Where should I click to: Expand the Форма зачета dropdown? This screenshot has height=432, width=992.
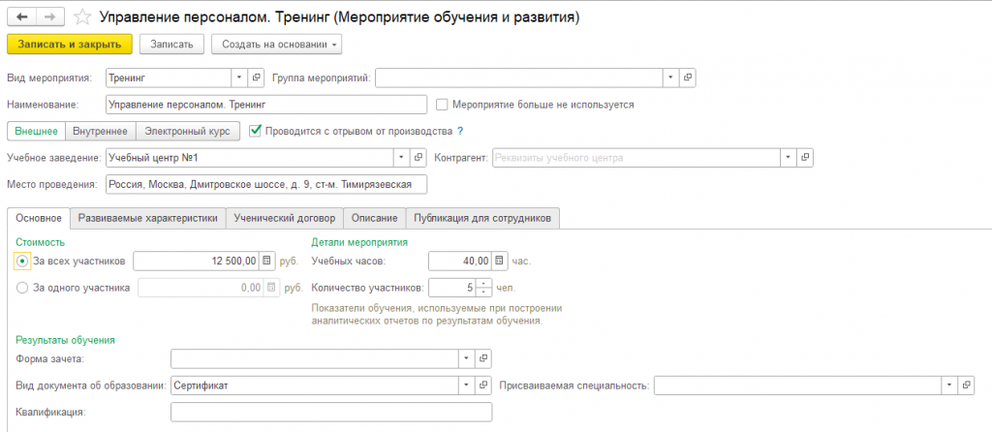[x=466, y=358]
